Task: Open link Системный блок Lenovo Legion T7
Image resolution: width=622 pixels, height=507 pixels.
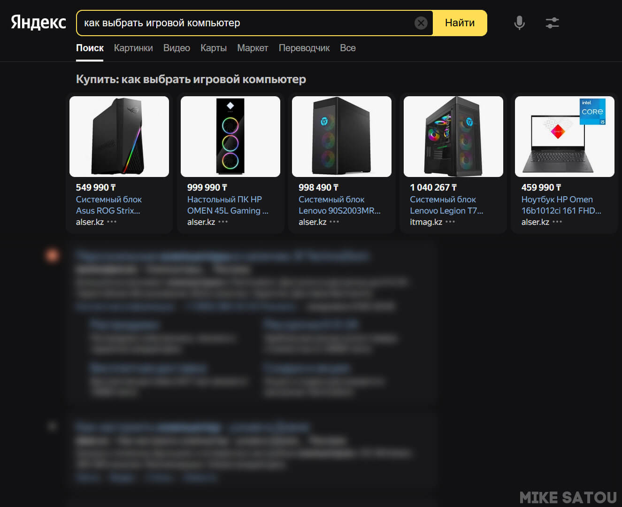Action: coord(446,205)
